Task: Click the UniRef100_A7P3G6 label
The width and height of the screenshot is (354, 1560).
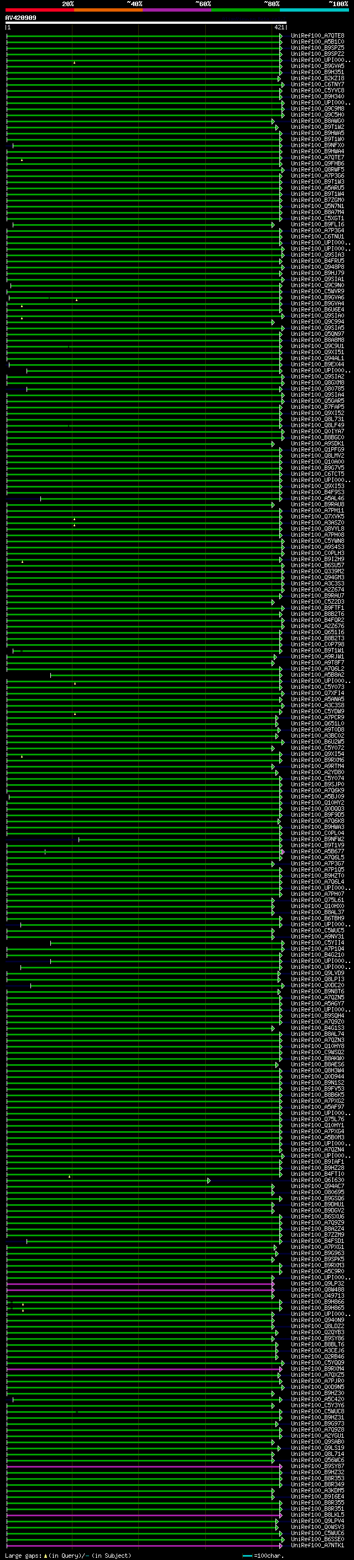Action: pyautogui.click(x=317, y=176)
